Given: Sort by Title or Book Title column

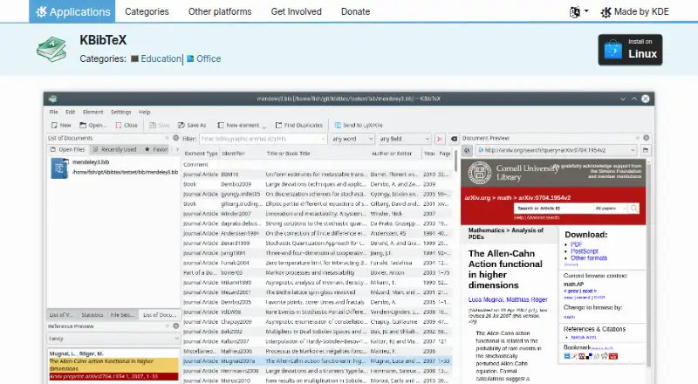Looking at the screenshot, I should click(x=289, y=154).
